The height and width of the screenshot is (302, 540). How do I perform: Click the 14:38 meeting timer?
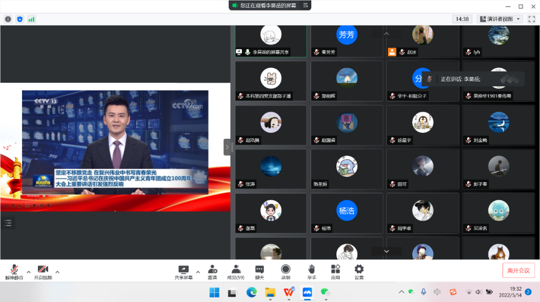coord(462,19)
